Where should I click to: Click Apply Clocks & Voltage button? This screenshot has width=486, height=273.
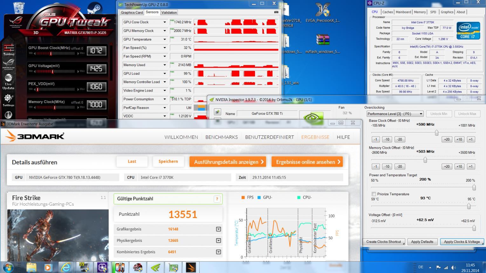[462, 242]
